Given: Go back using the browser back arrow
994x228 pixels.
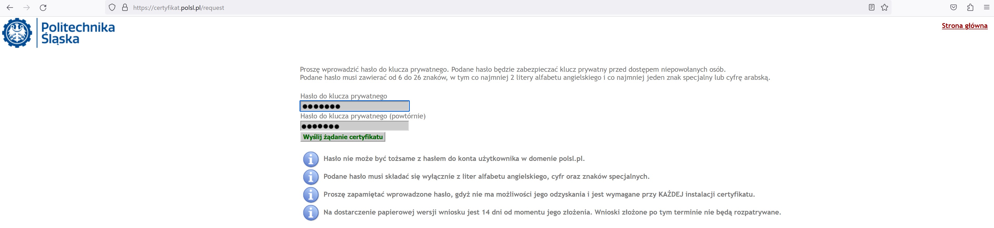Looking at the screenshot, I should (x=10, y=8).
